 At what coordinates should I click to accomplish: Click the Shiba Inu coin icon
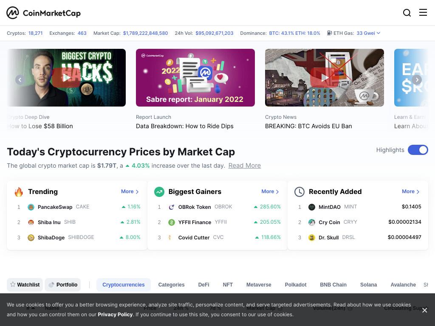(31, 222)
